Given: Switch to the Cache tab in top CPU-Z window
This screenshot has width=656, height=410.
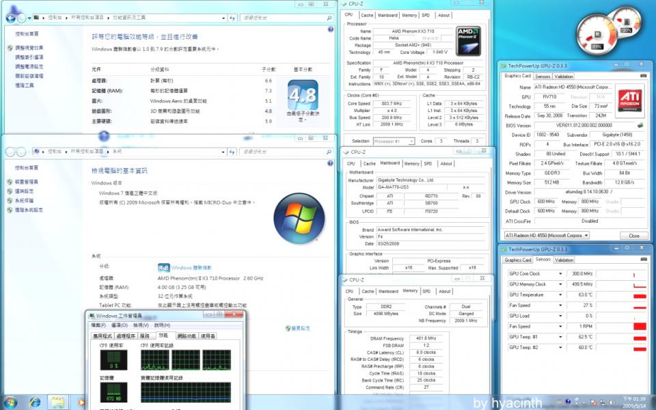Looking at the screenshot, I should coord(367,15).
